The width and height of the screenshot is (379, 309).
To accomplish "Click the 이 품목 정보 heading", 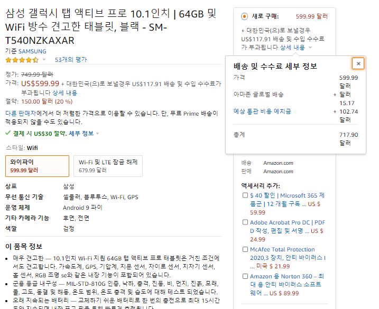I will 24,247.
